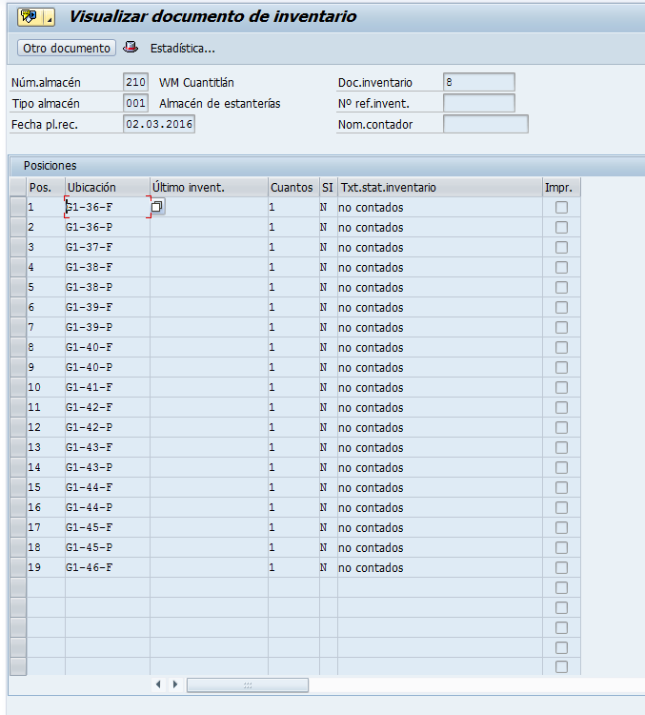Select row 1 using its row selector
645x715 pixels.
point(17,207)
